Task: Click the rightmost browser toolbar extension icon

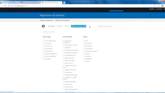Action: coord(162,6)
